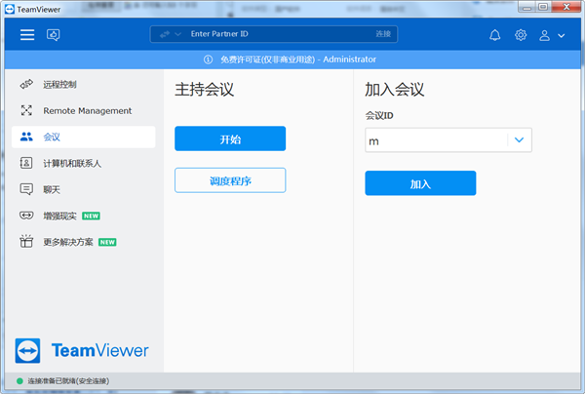Focus the Enter Partner ID field
The image size is (585, 394).
[x=276, y=34]
